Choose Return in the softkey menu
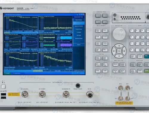The width and height of the screenshot is (149, 113). [79, 45]
